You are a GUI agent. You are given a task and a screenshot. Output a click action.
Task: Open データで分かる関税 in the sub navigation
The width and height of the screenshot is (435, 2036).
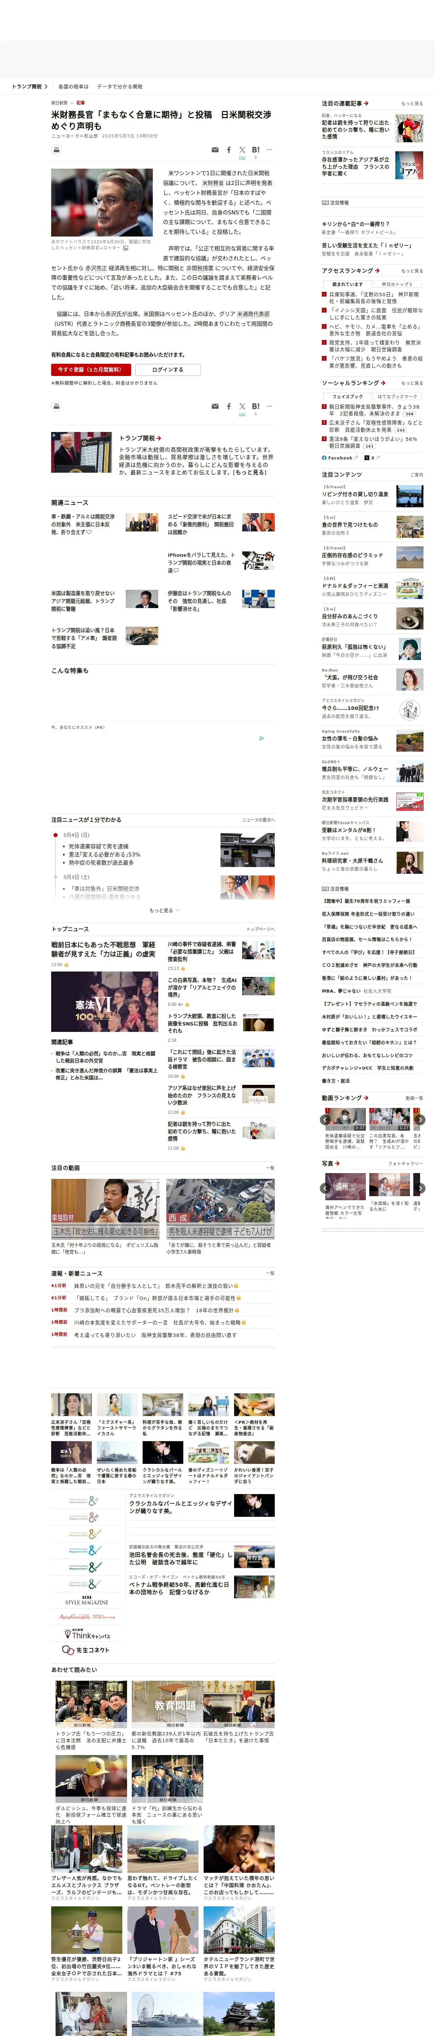120,86
